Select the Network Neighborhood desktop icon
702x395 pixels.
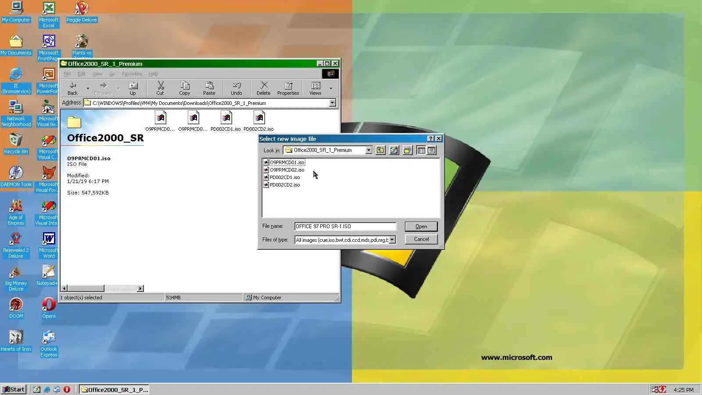[x=16, y=113]
